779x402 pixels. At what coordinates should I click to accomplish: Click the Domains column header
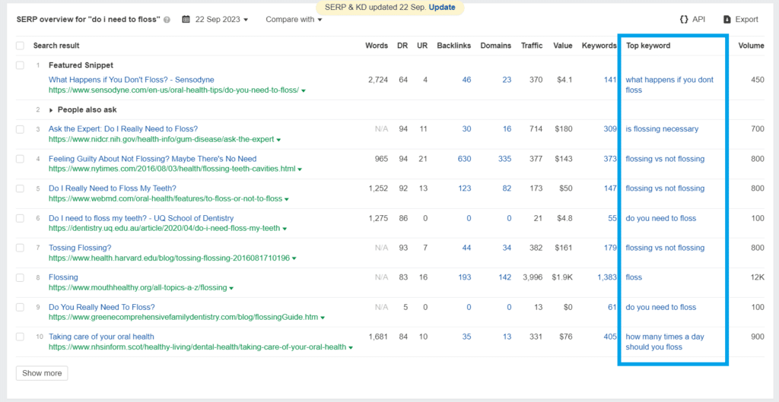(496, 46)
